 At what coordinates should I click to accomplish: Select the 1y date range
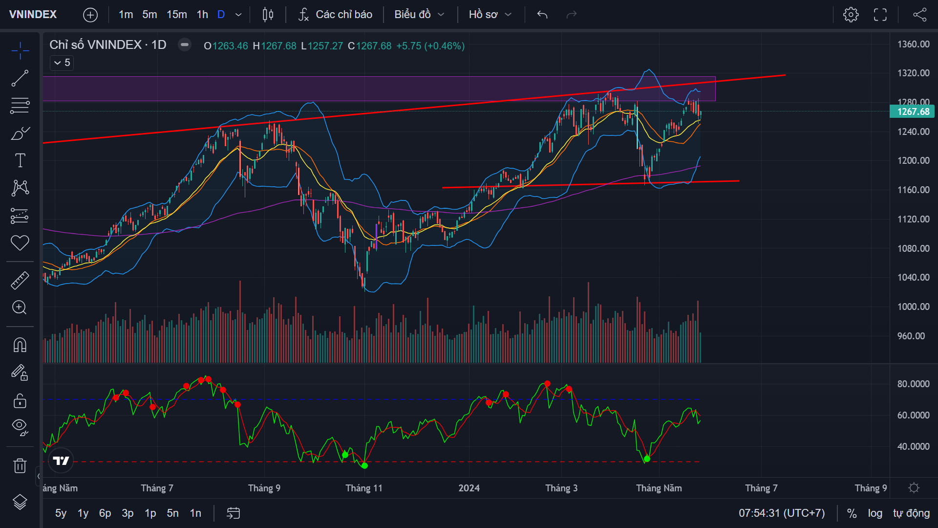83,513
